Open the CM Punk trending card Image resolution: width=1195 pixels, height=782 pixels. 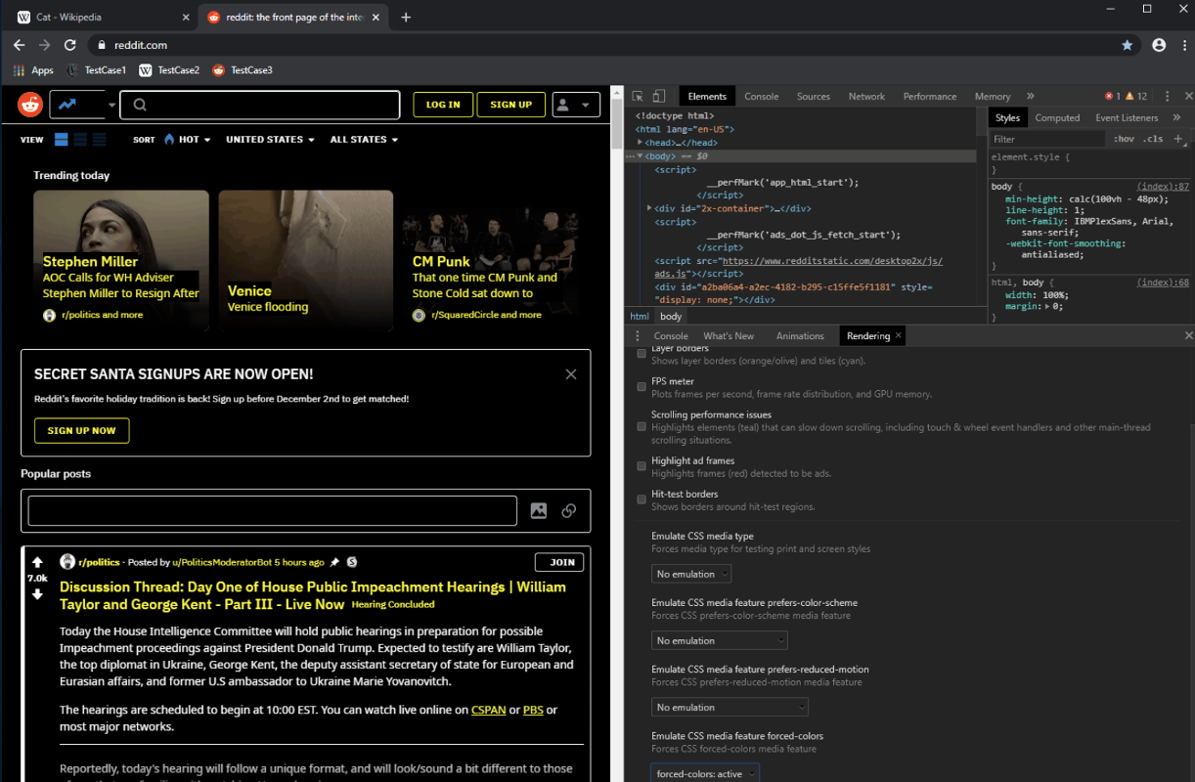click(x=490, y=260)
